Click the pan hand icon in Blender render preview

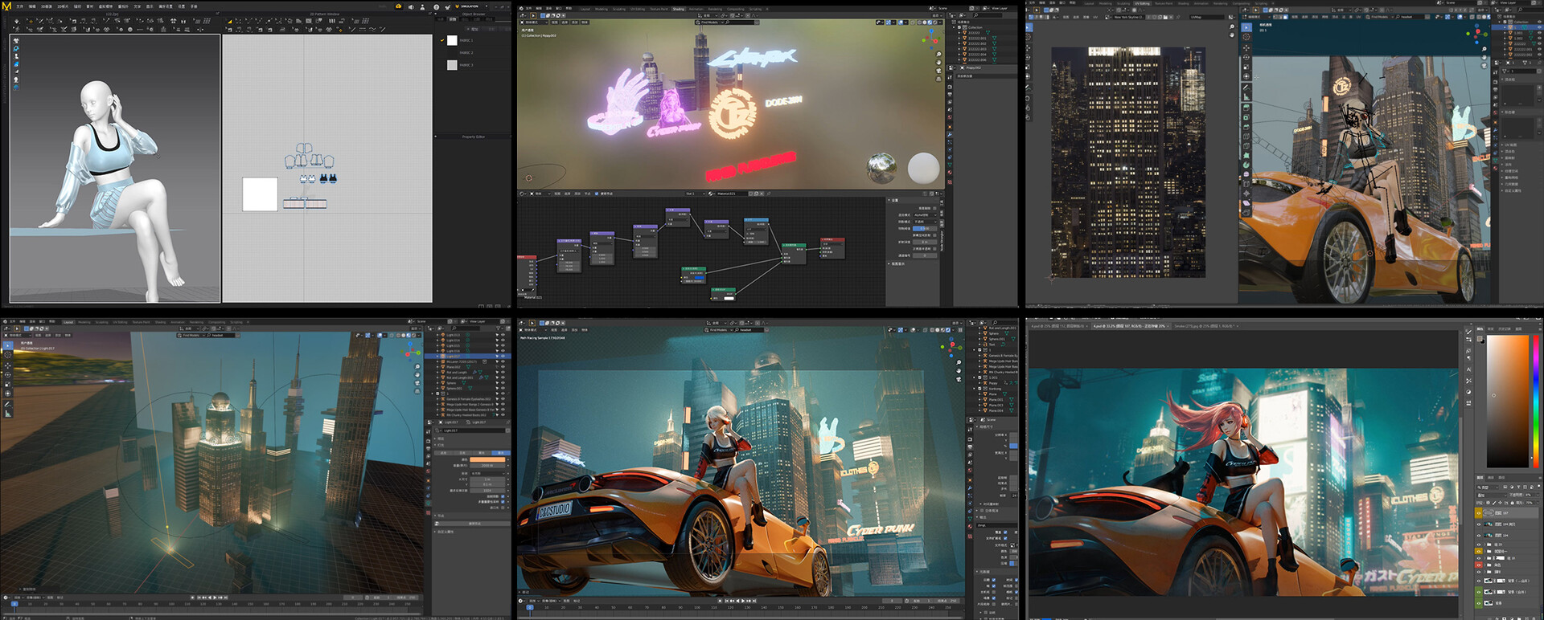pyautogui.click(x=959, y=370)
